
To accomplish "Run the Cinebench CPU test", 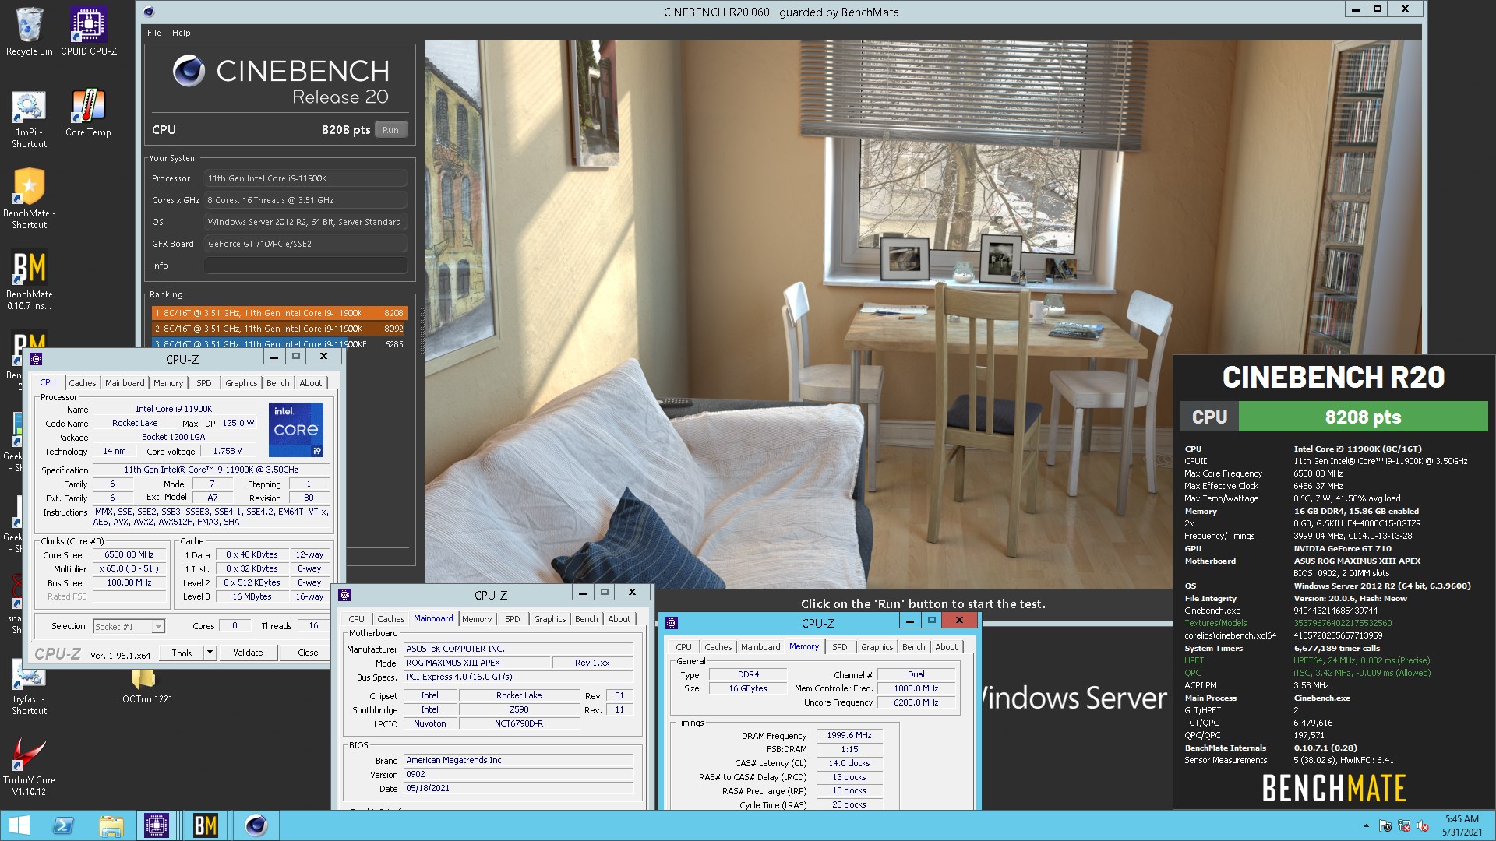I will [390, 130].
